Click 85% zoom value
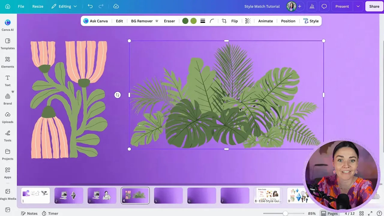This screenshot has height=216, width=384. tap(312, 214)
